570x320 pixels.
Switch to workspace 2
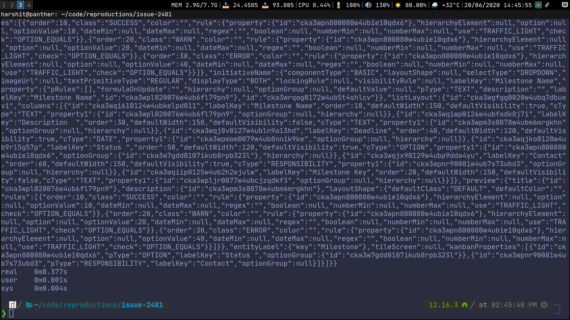pos(12,5)
